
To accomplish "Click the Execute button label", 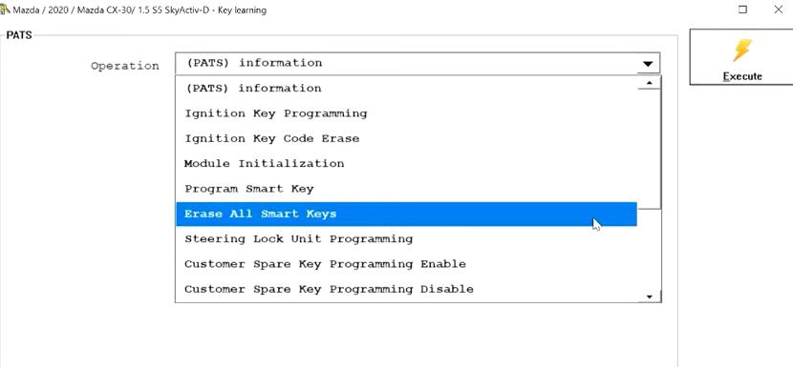I will pos(742,76).
